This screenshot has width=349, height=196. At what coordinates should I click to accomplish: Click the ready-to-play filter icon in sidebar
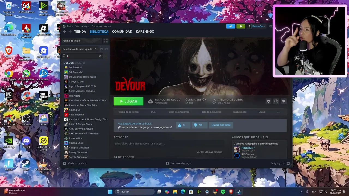pos(106,49)
